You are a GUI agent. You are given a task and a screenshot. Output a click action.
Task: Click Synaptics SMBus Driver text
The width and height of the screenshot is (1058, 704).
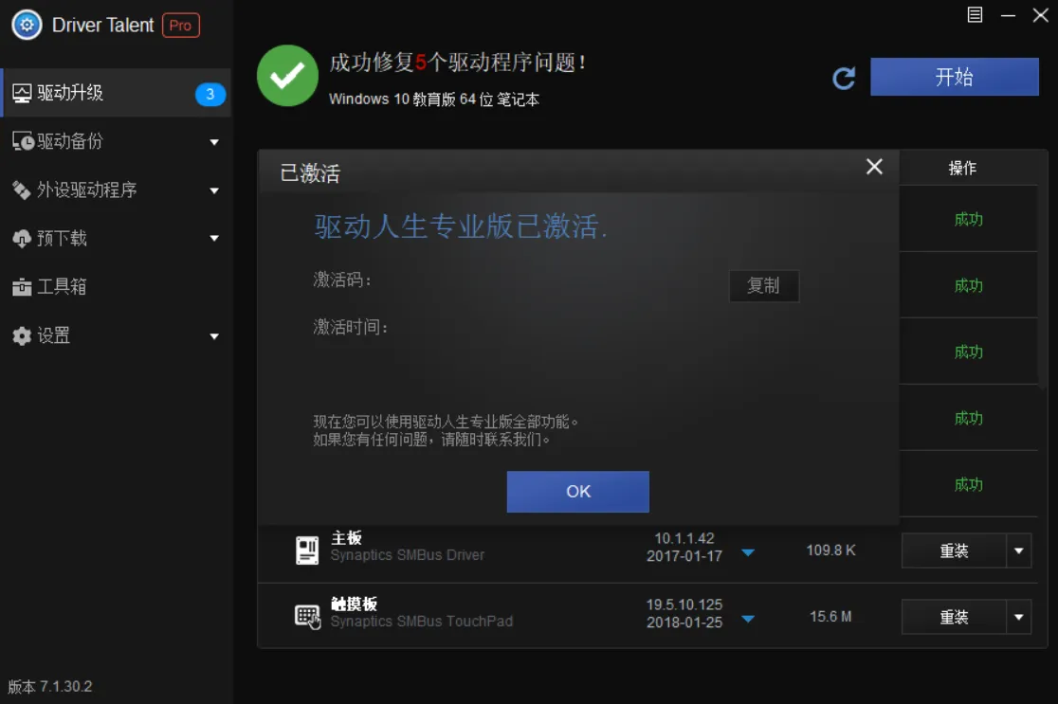click(x=408, y=555)
